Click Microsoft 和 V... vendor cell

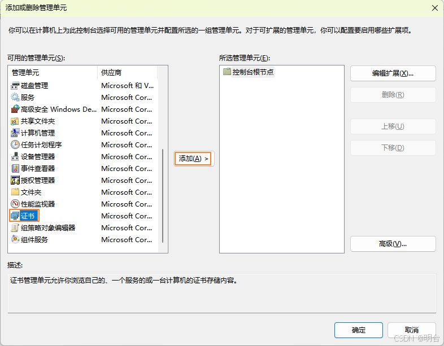coord(128,85)
